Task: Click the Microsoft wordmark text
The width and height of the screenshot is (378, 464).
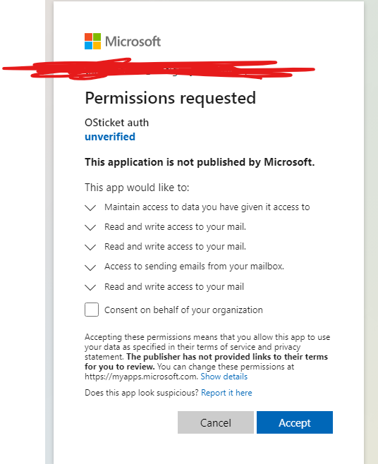Action: (133, 42)
